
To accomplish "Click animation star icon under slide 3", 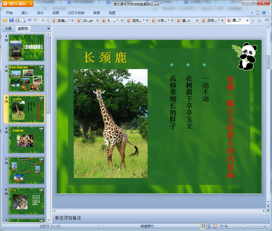I will [6, 102].
